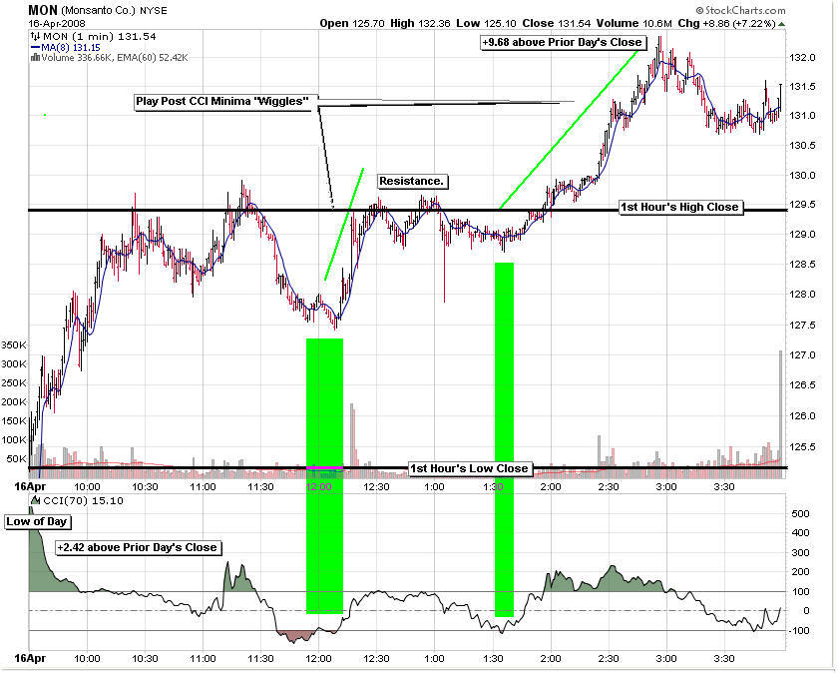This screenshot has width=840, height=673.
Task: Click the Volume 336.66K, EMA(60) 52.42K legend
Action: tap(115, 57)
